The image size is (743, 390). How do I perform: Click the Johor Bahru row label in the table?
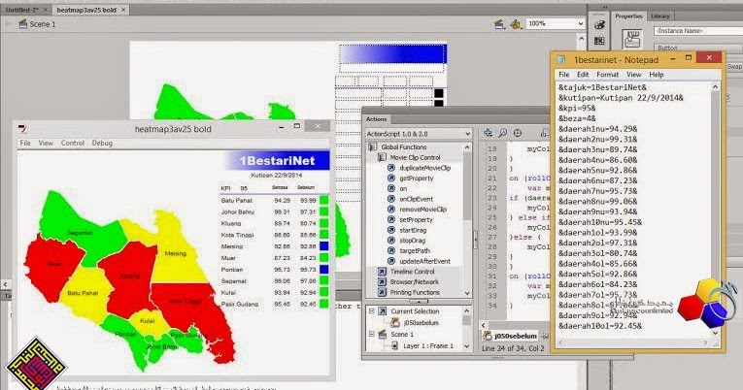pos(237,212)
